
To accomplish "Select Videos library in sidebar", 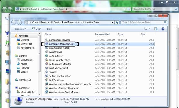I will click(x=24, y=72).
